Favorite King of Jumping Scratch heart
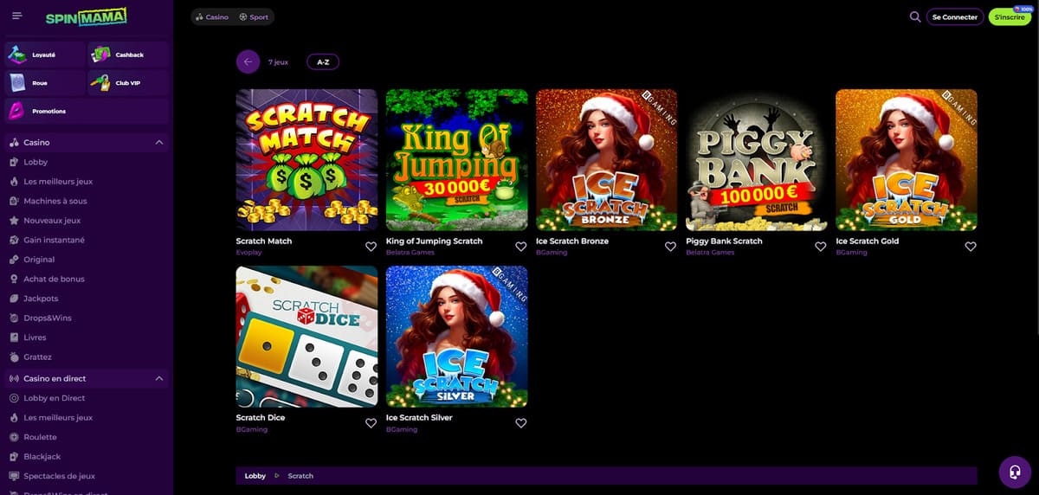The image size is (1039, 495). 520,247
